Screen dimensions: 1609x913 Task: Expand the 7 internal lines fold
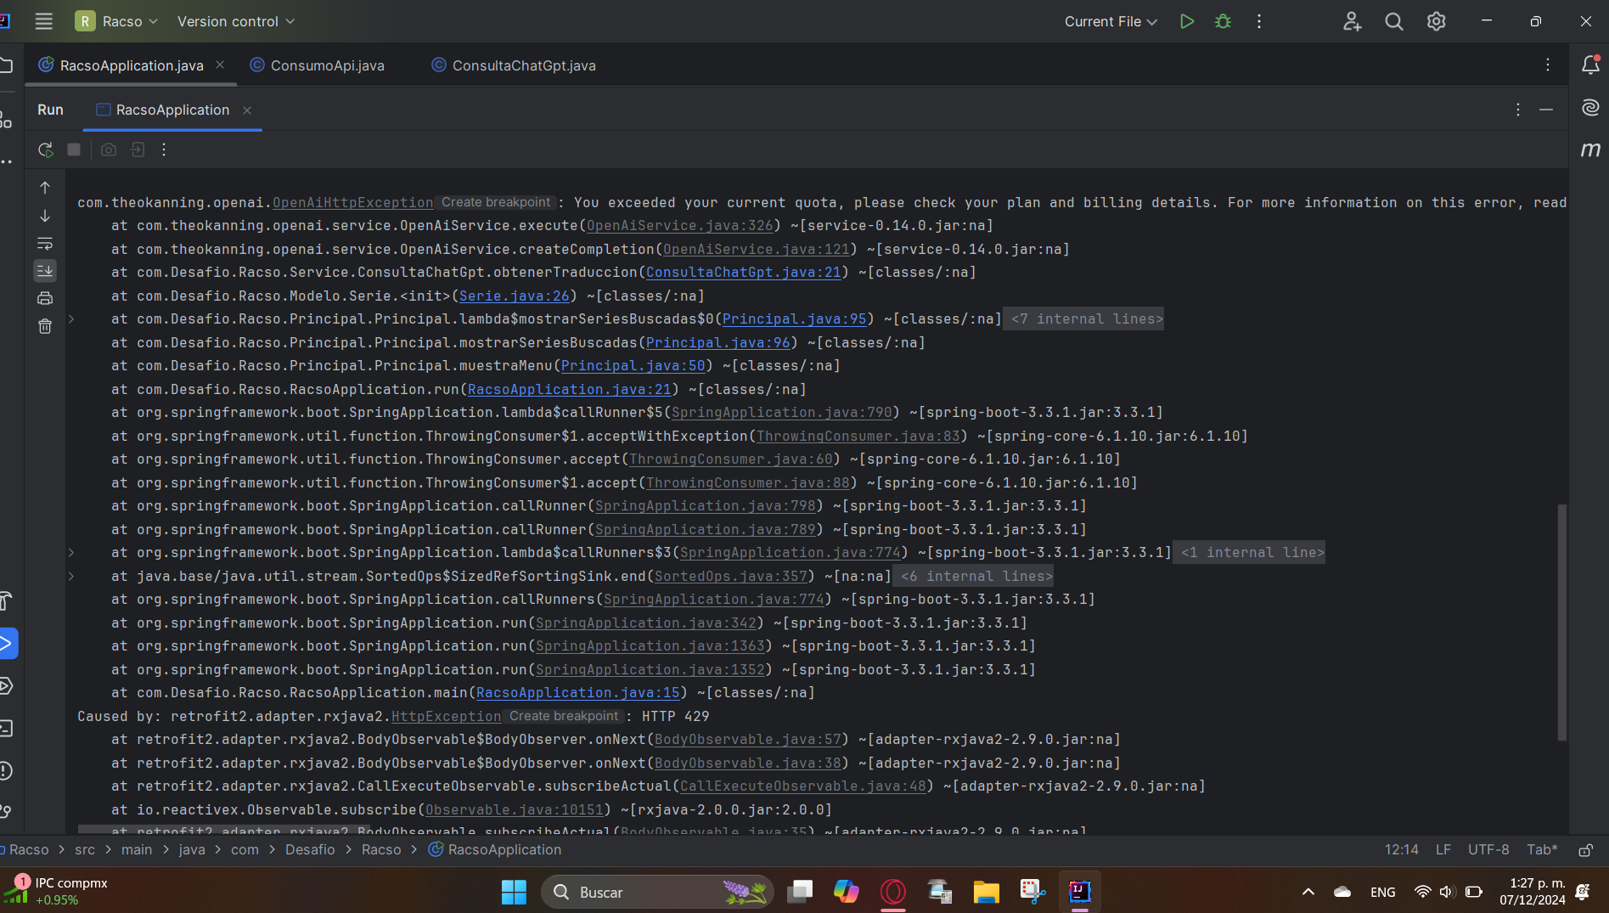1083,319
